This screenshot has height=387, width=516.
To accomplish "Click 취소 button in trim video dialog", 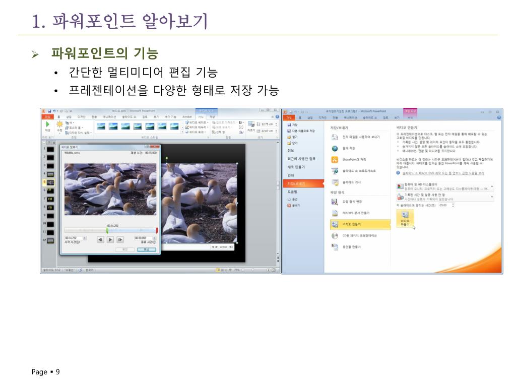I will point(146,249).
